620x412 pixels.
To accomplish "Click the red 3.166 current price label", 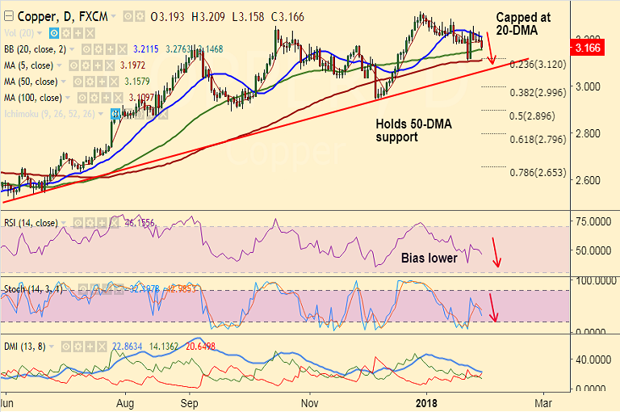I will (588, 48).
